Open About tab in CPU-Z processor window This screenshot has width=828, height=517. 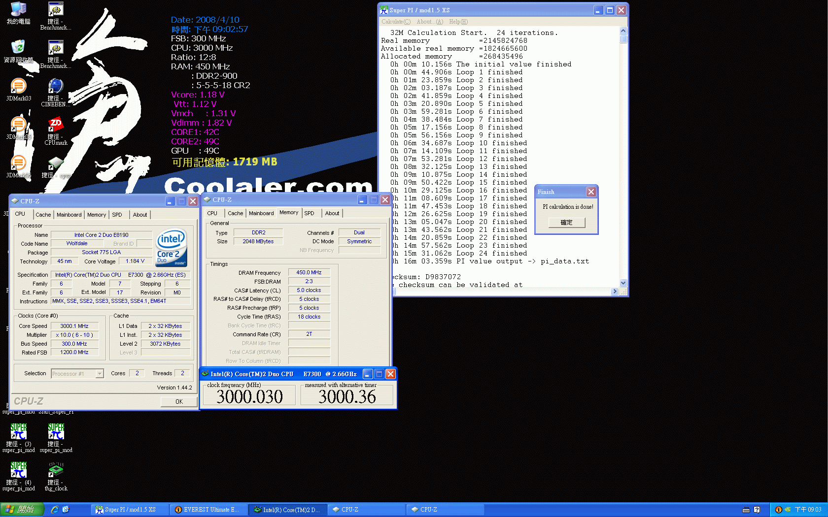tap(140, 215)
